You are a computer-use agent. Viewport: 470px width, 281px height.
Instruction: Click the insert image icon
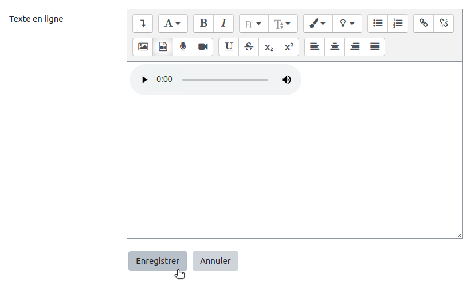click(143, 47)
